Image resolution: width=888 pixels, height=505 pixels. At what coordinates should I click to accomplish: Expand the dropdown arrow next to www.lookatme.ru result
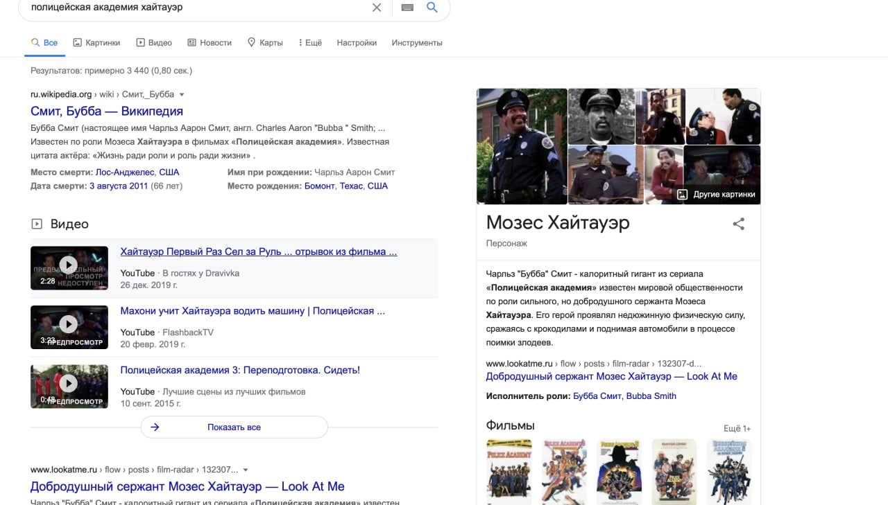pos(246,470)
